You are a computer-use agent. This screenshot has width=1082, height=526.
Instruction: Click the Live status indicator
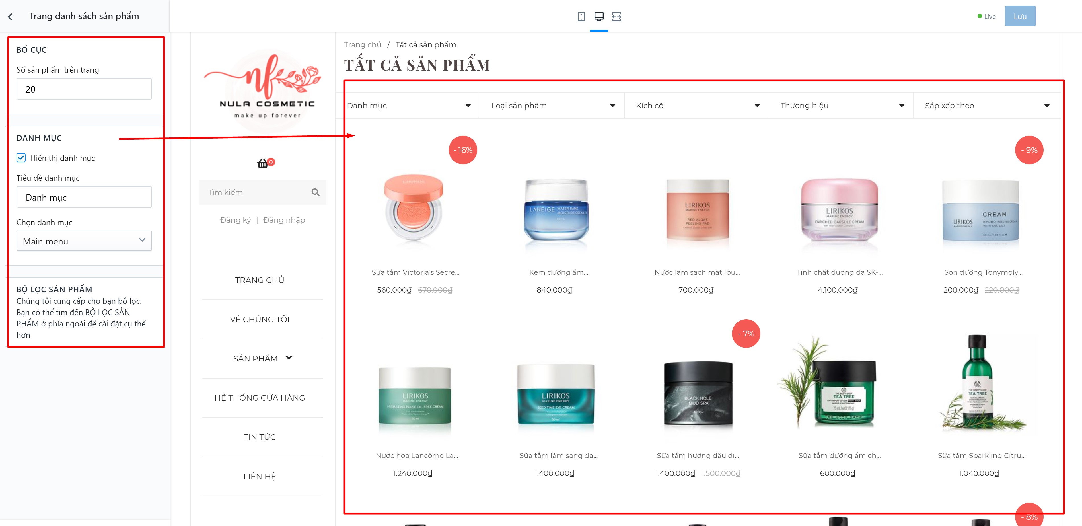click(x=986, y=17)
